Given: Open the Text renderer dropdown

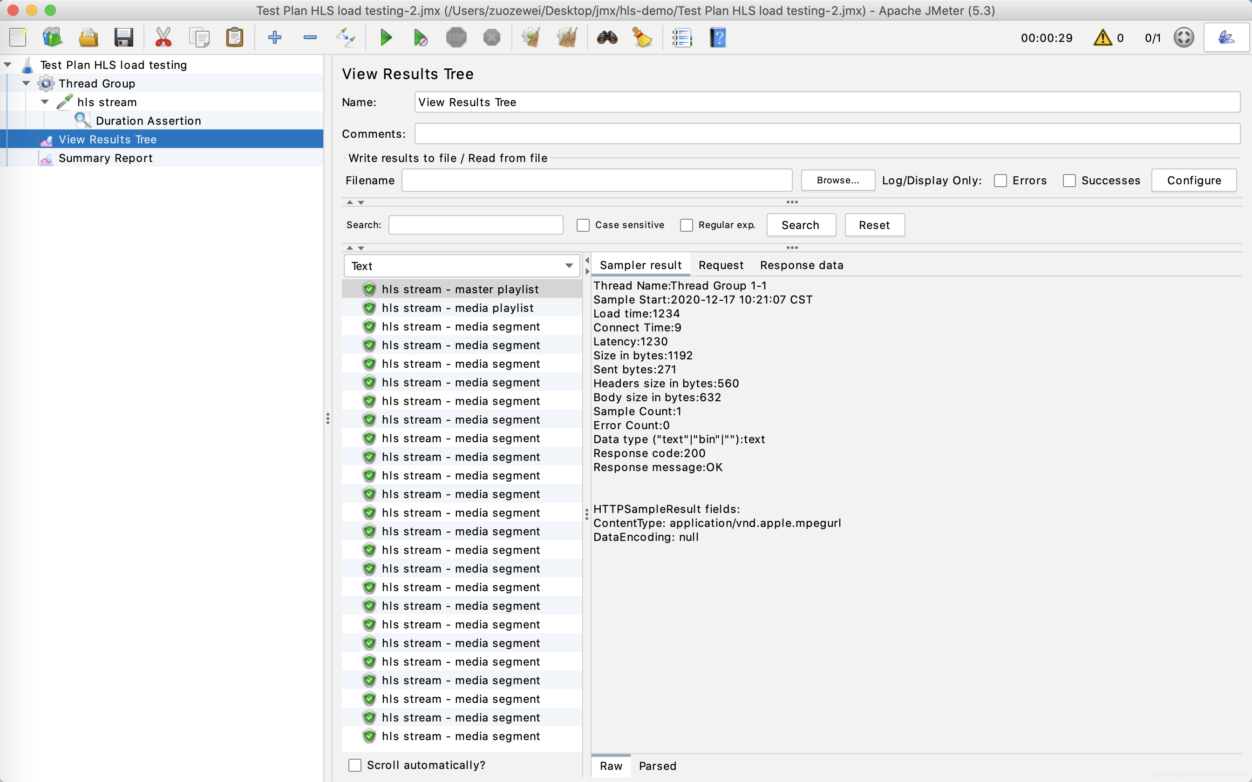Looking at the screenshot, I should coord(462,266).
